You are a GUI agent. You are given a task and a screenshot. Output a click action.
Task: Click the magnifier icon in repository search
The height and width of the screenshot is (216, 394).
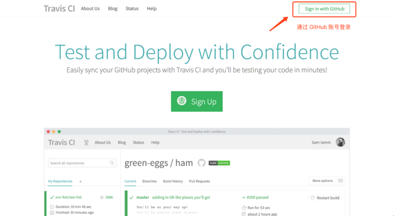point(112,163)
